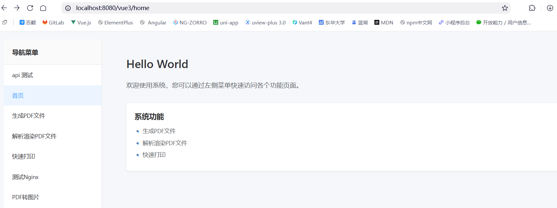Open the 东华大学 bookmark

(332, 22)
